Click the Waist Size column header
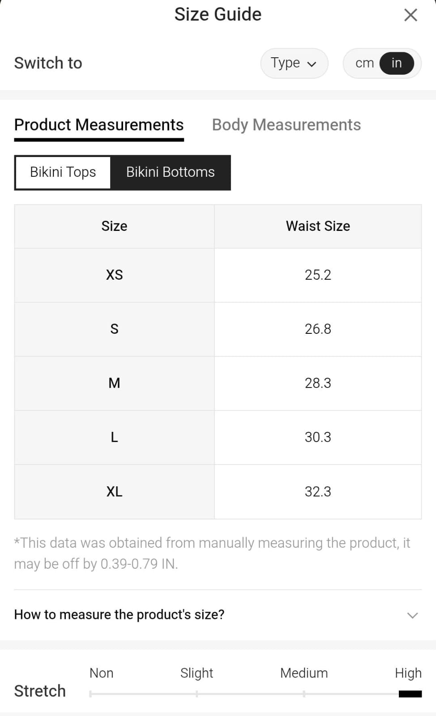The width and height of the screenshot is (436, 716). pyautogui.click(x=318, y=226)
